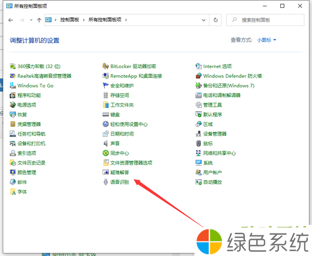Open the 默认程序 link

click(213, 114)
